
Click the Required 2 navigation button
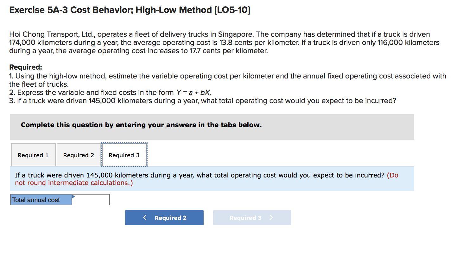point(164,218)
